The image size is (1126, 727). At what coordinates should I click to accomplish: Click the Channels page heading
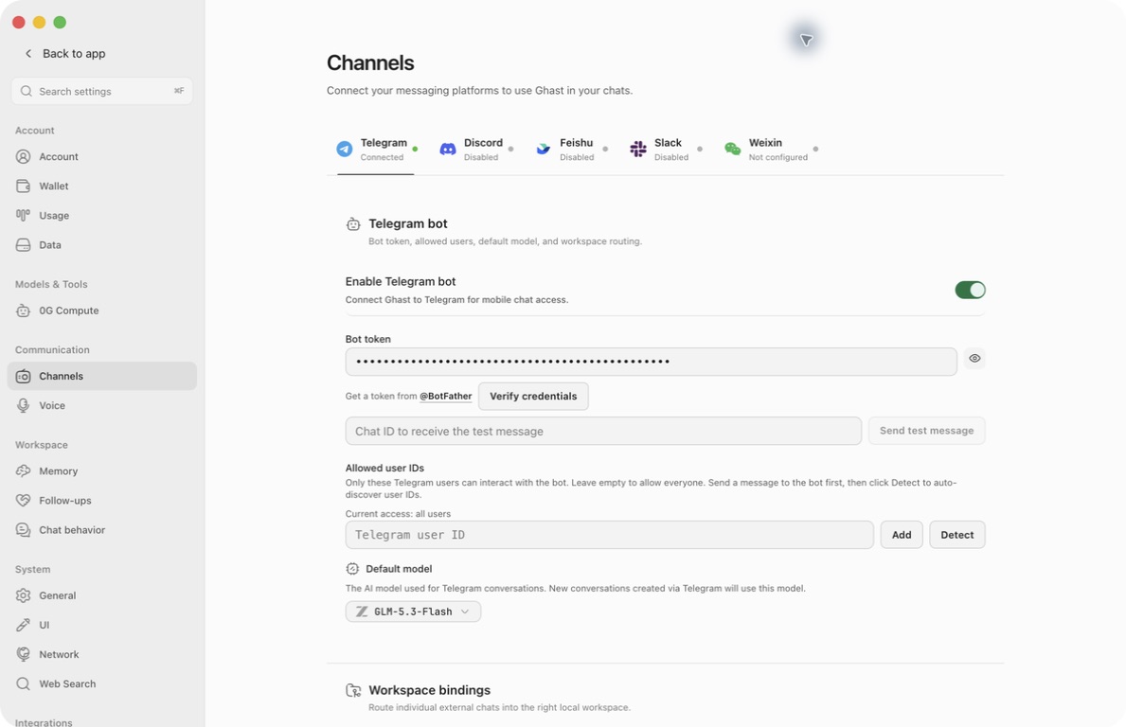370,63
